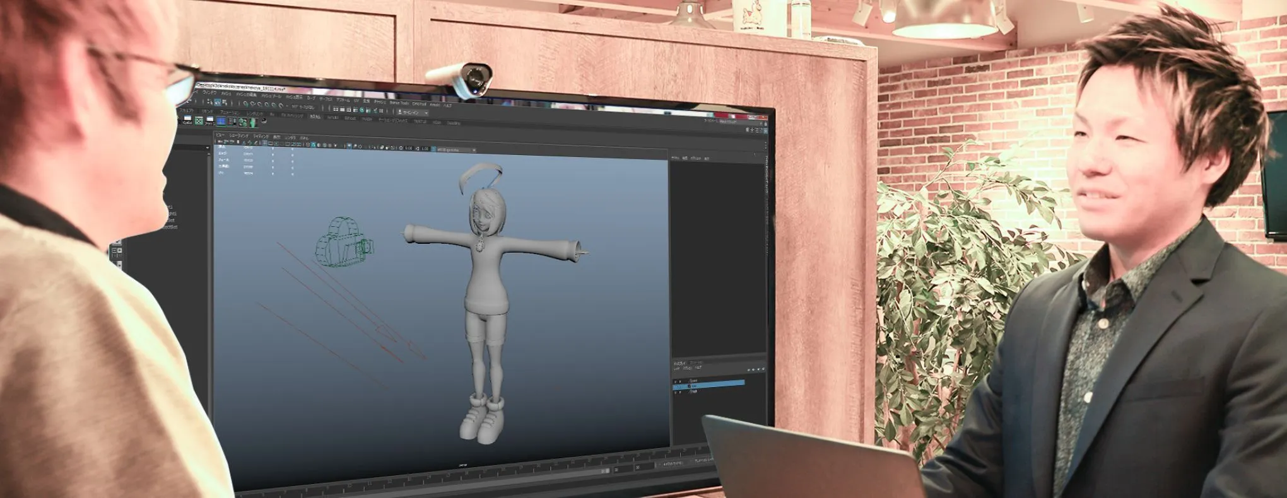Image resolution: width=1287 pixels, height=498 pixels.
Task: Click the highlighted icon at top right of Maya window
Action: pos(765,131)
